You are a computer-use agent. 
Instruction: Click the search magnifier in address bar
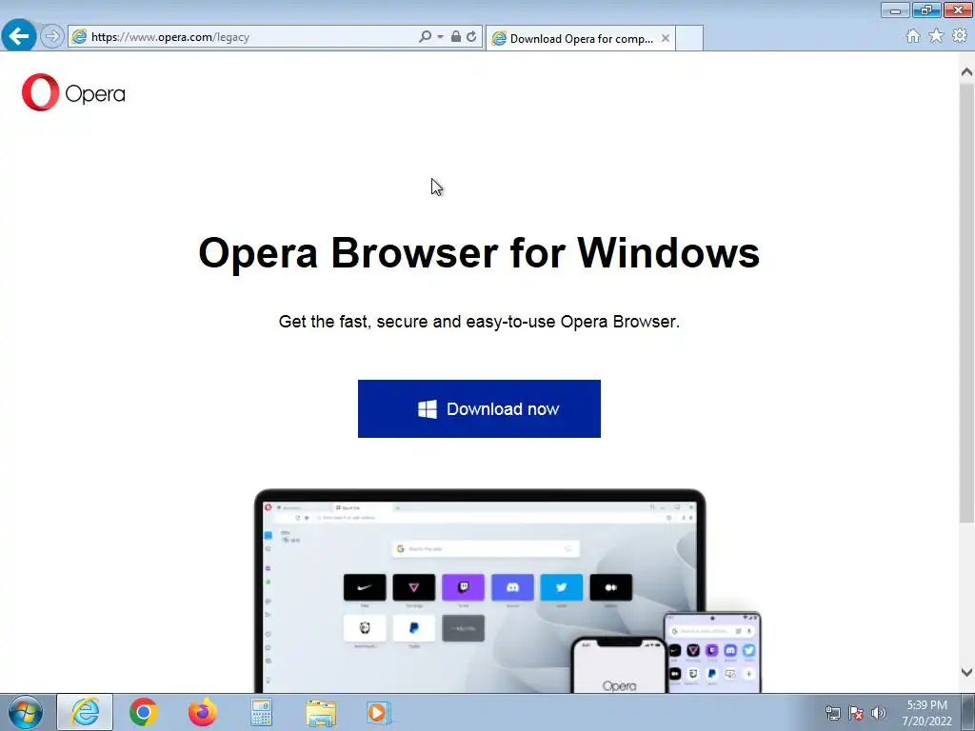(425, 37)
